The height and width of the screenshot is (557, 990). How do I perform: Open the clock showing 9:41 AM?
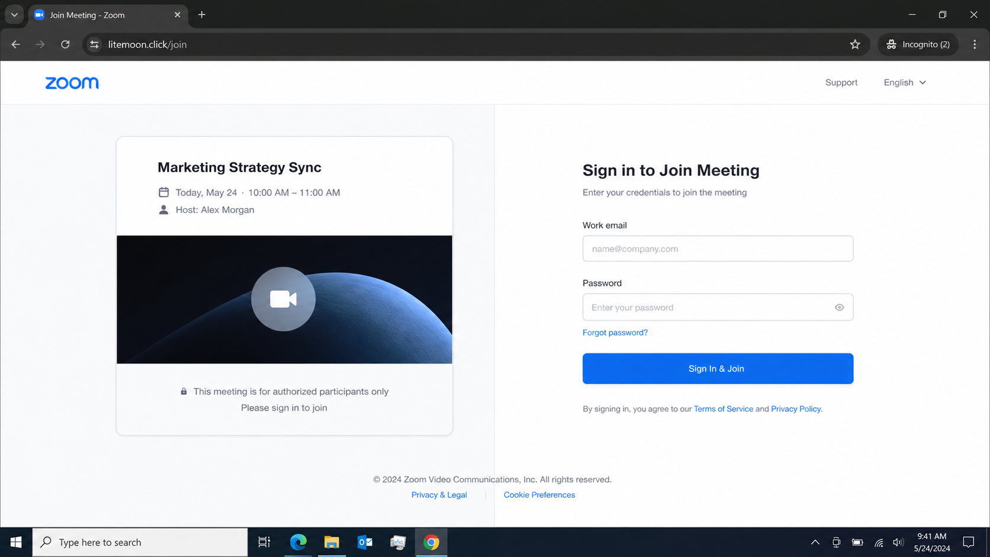(931, 542)
